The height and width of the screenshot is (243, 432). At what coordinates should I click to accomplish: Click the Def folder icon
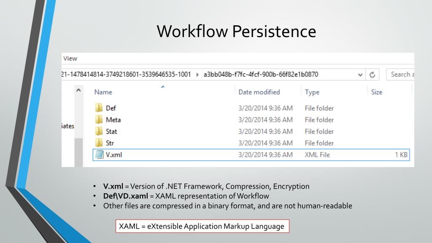pyautogui.click(x=99, y=108)
